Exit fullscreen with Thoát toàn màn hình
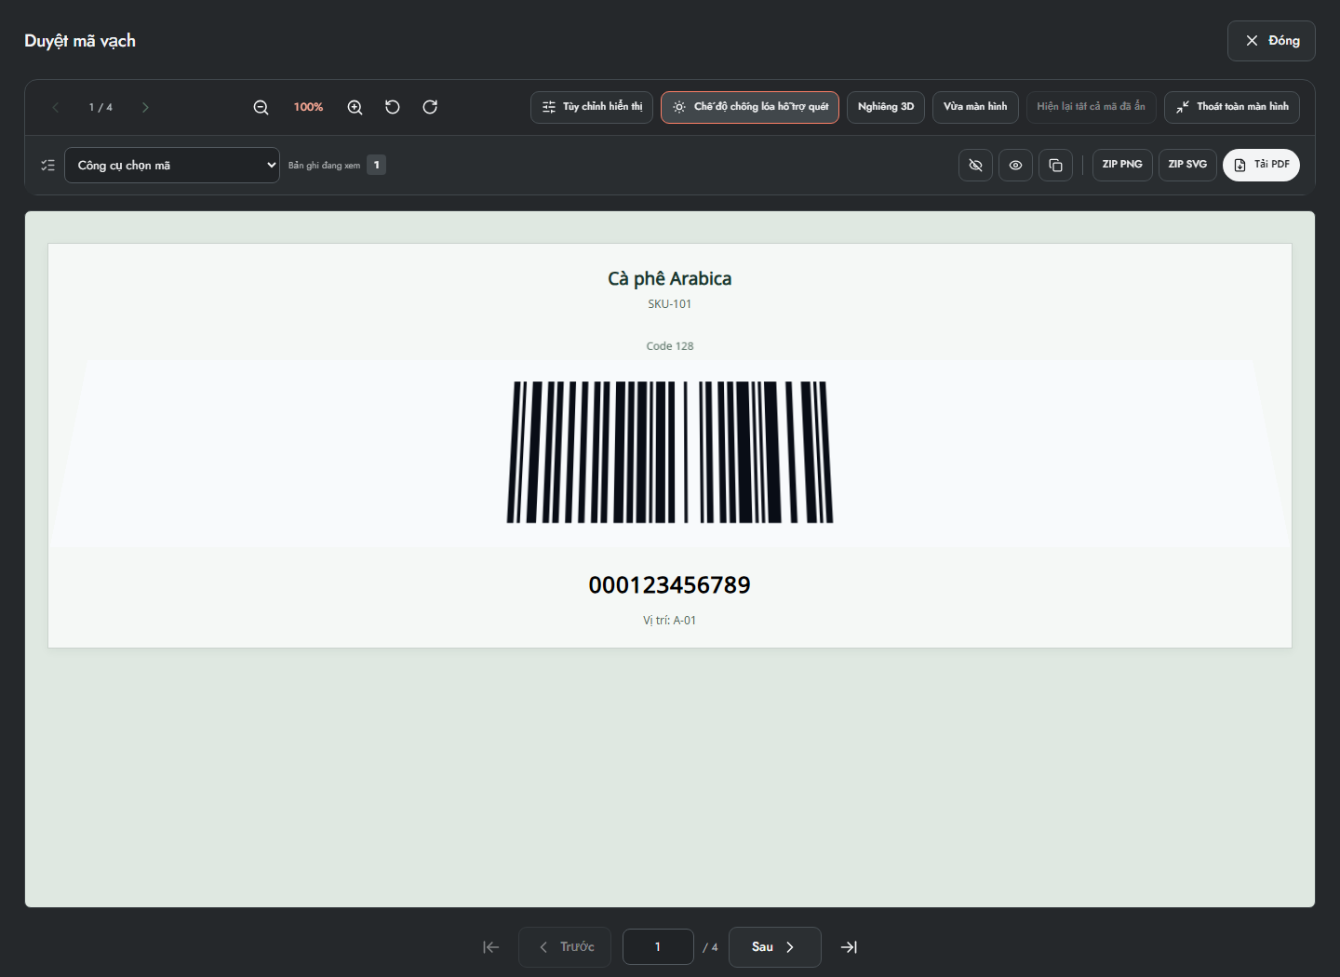The width and height of the screenshot is (1340, 977). [x=1232, y=107]
